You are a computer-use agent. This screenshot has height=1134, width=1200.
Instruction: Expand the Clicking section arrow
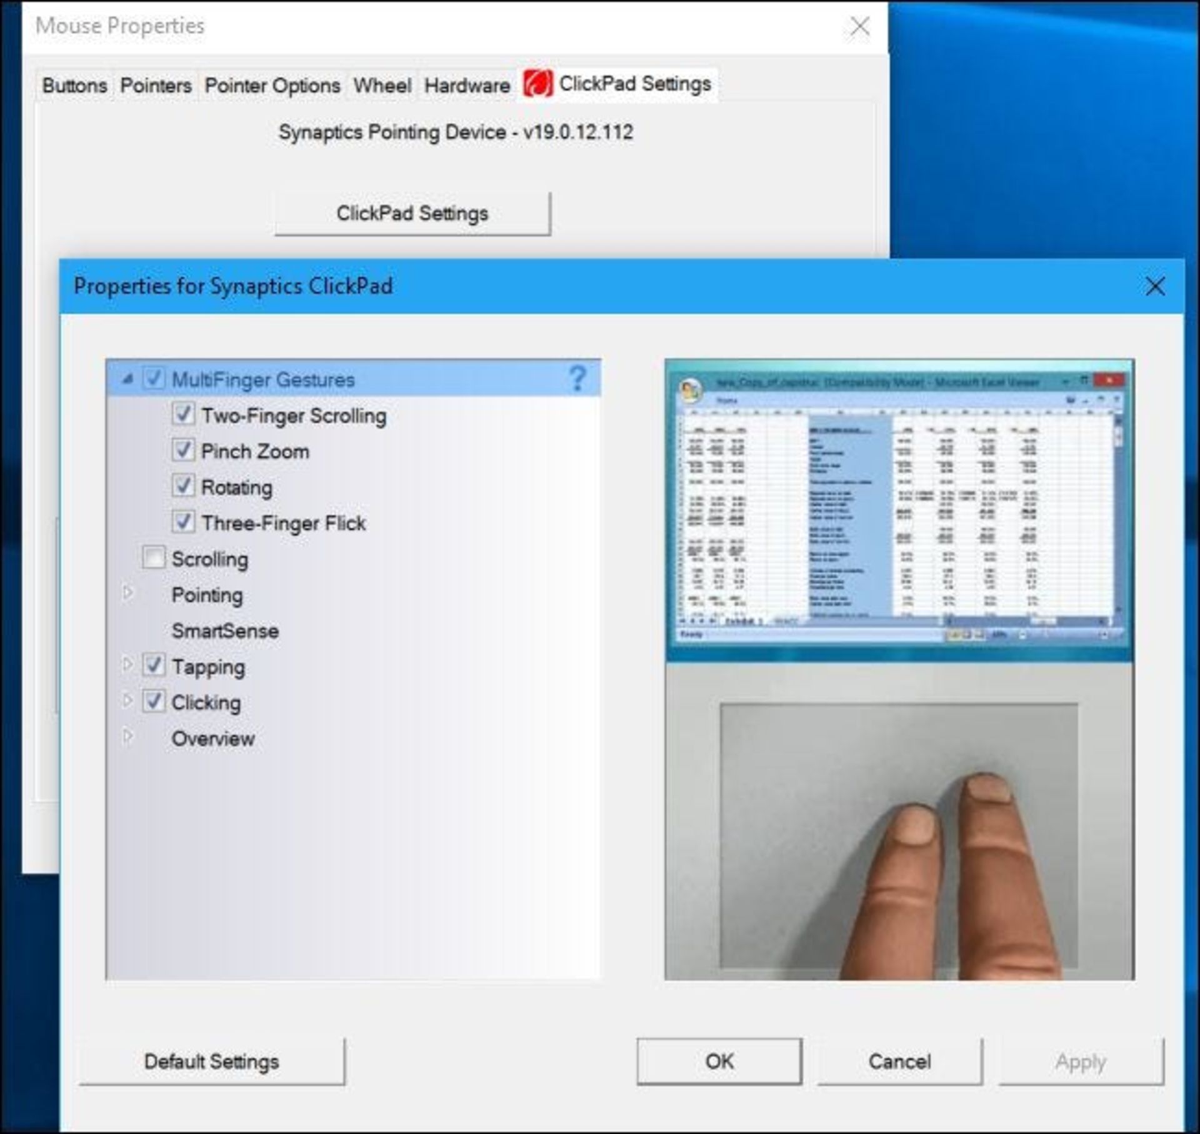point(127,701)
